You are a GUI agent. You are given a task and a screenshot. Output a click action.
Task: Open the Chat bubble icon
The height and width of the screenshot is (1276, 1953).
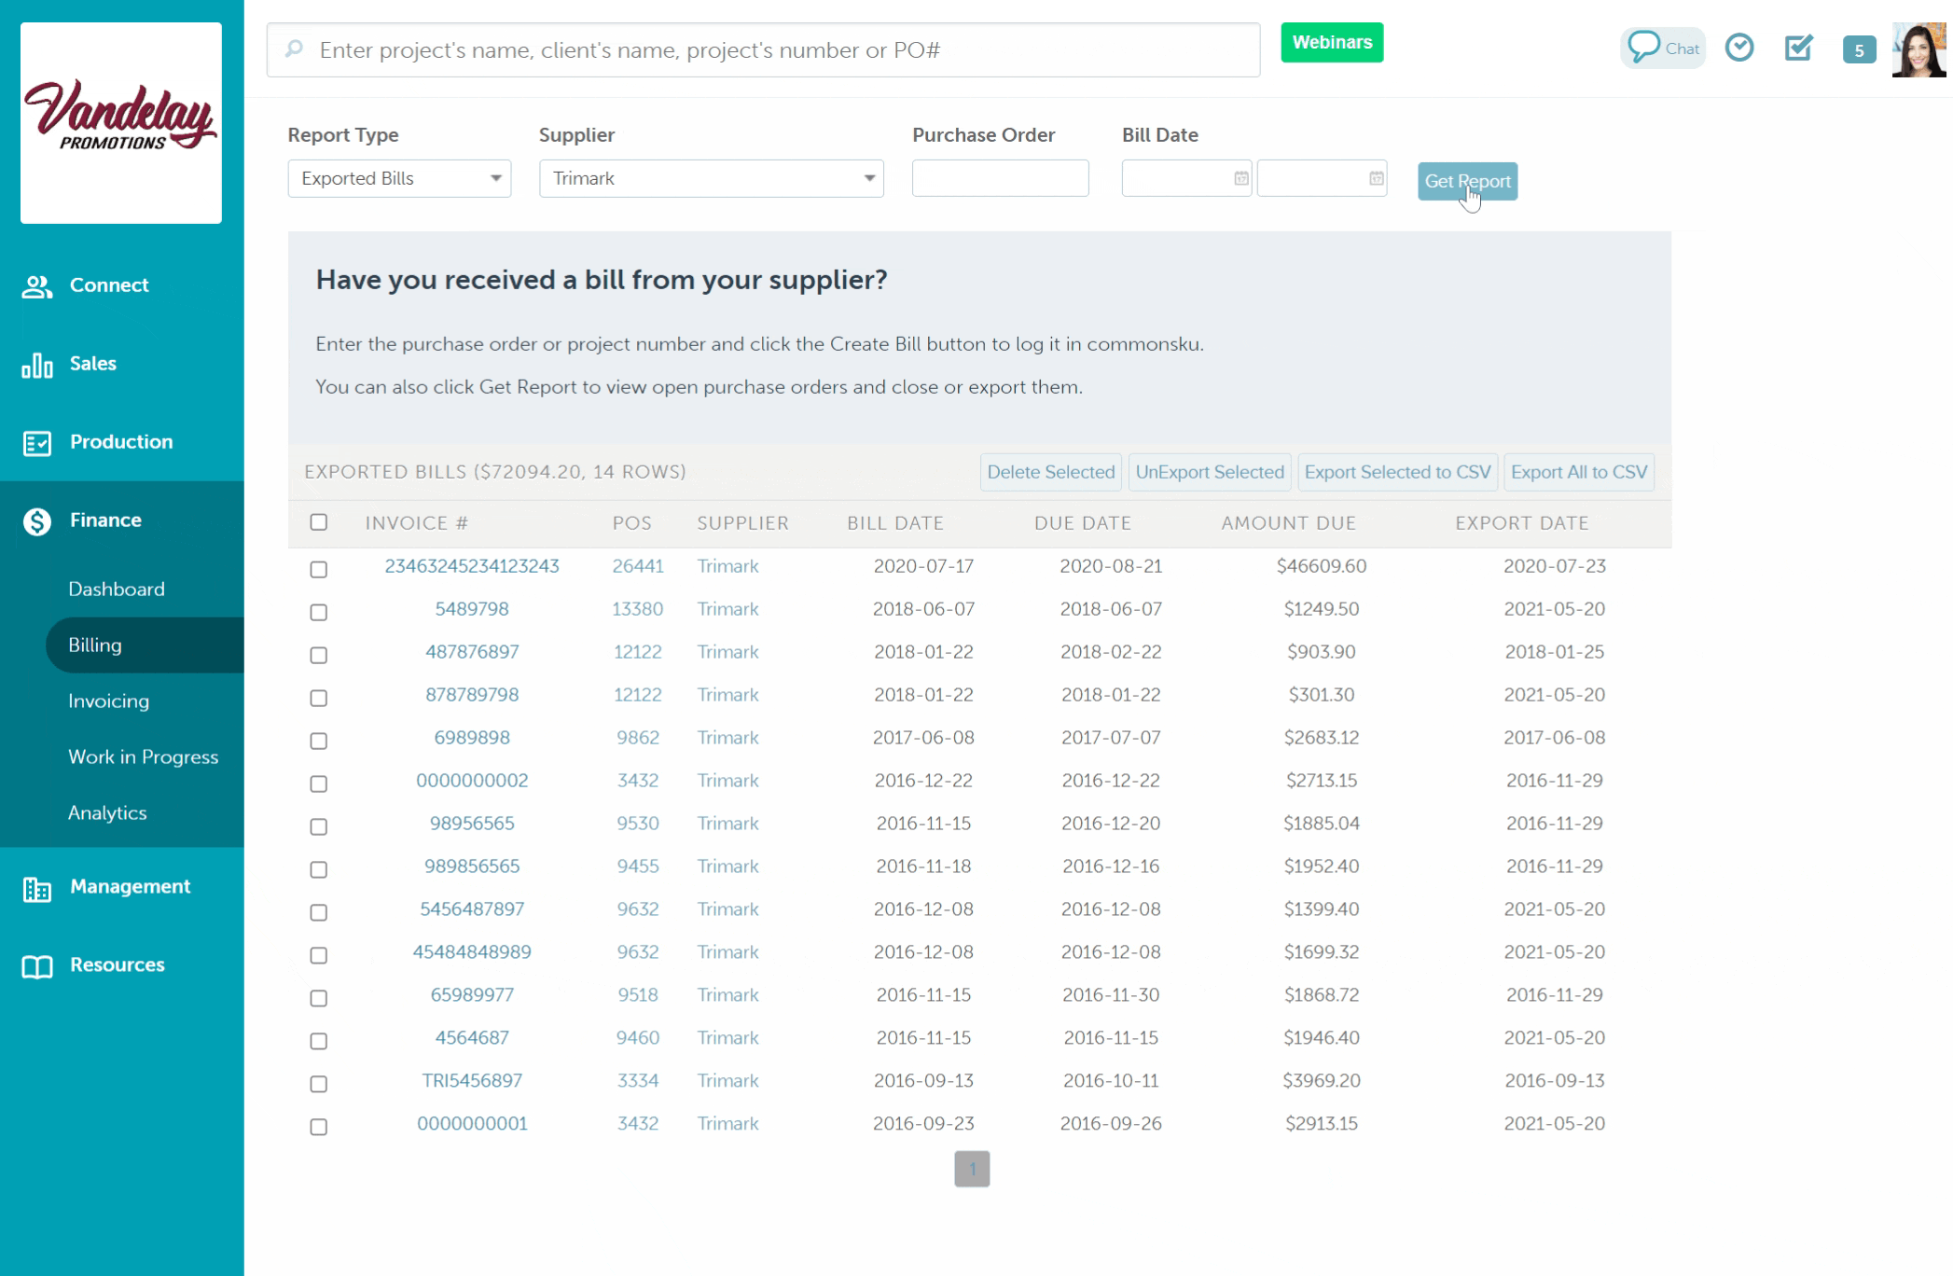1645,47
